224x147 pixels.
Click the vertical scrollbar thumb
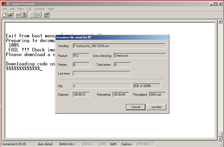point(220,134)
